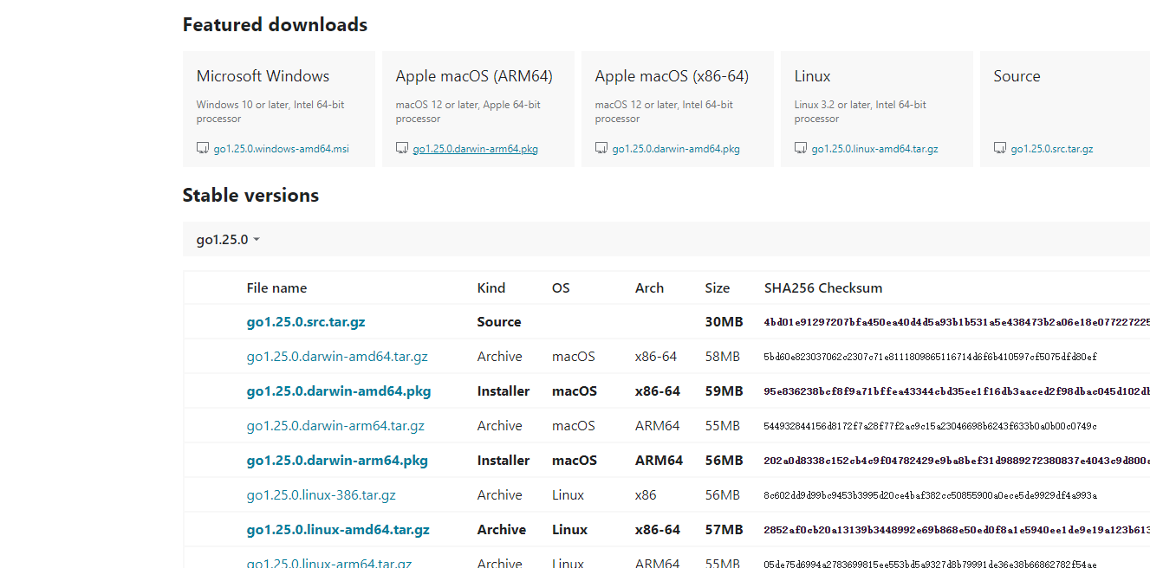The height and width of the screenshot is (568, 1150).
Task: Click the Size column header
Action: click(x=718, y=288)
